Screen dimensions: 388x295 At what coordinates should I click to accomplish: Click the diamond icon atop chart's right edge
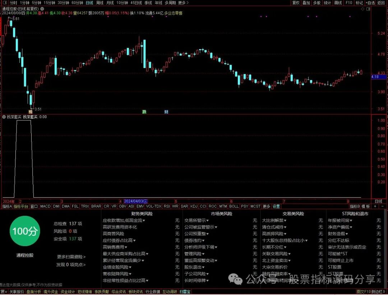coord(362,9)
